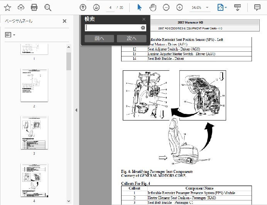Click the 'Lumbar Adjuster/Heater Switch' row

186,54
